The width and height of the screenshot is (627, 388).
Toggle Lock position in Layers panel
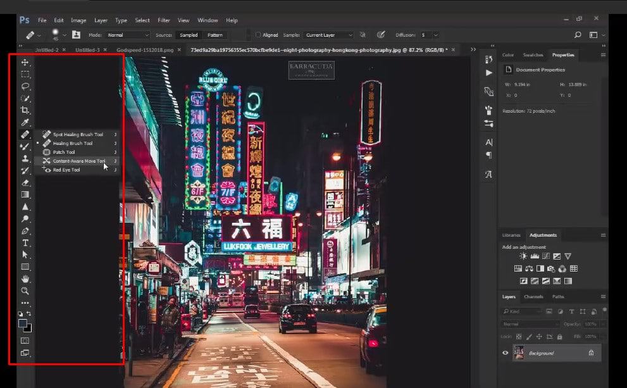539,337
